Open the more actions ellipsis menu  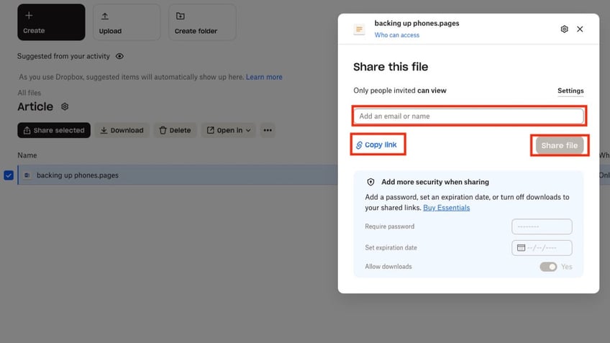point(268,130)
